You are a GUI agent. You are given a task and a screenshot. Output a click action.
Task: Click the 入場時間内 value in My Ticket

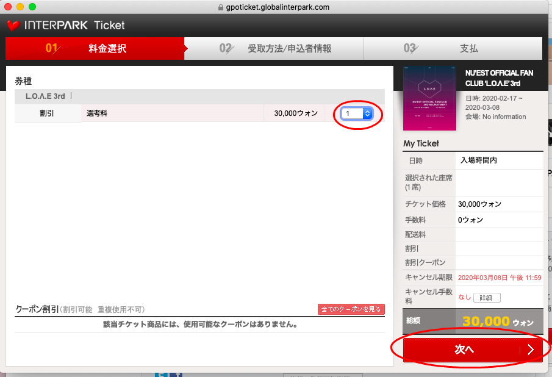click(479, 160)
